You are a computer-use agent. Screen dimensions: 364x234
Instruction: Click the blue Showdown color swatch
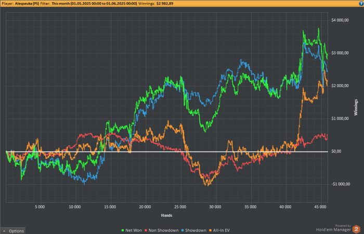click(x=183, y=230)
